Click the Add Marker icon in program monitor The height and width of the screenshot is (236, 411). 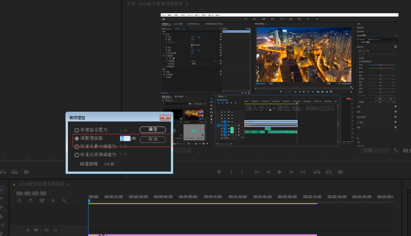coord(219,171)
